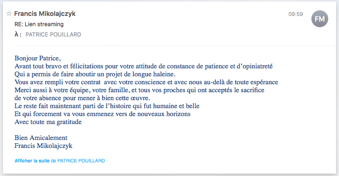This screenshot has width=339, height=176.
Task: Click the line starting Le reste fait maintenant
Action: point(107,106)
